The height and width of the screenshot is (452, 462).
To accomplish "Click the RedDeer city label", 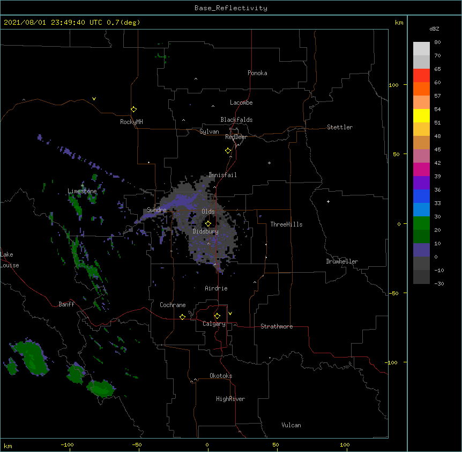I will [x=236, y=137].
